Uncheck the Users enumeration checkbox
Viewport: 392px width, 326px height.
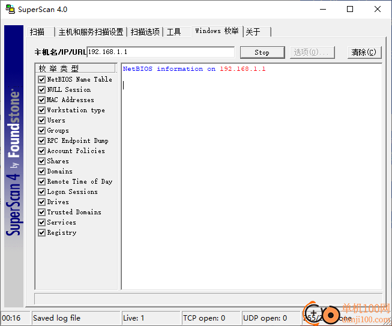pos(42,121)
